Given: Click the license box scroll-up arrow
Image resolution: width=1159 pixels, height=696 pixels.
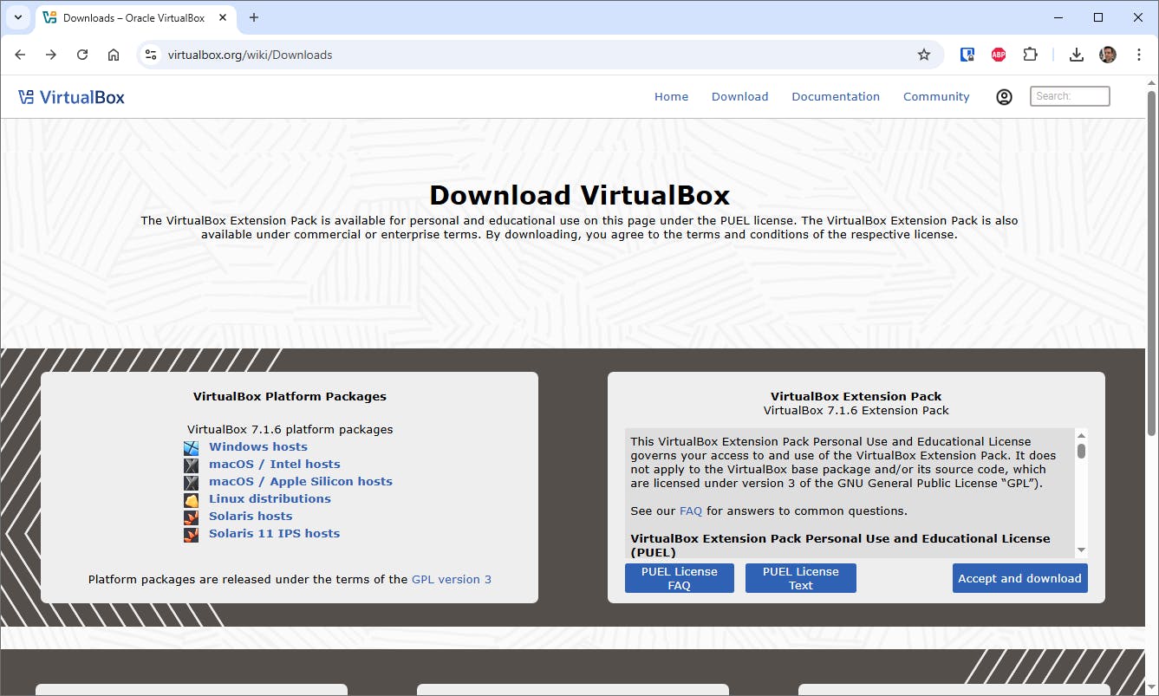Looking at the screenshot, I should [x=1081, y=435].
